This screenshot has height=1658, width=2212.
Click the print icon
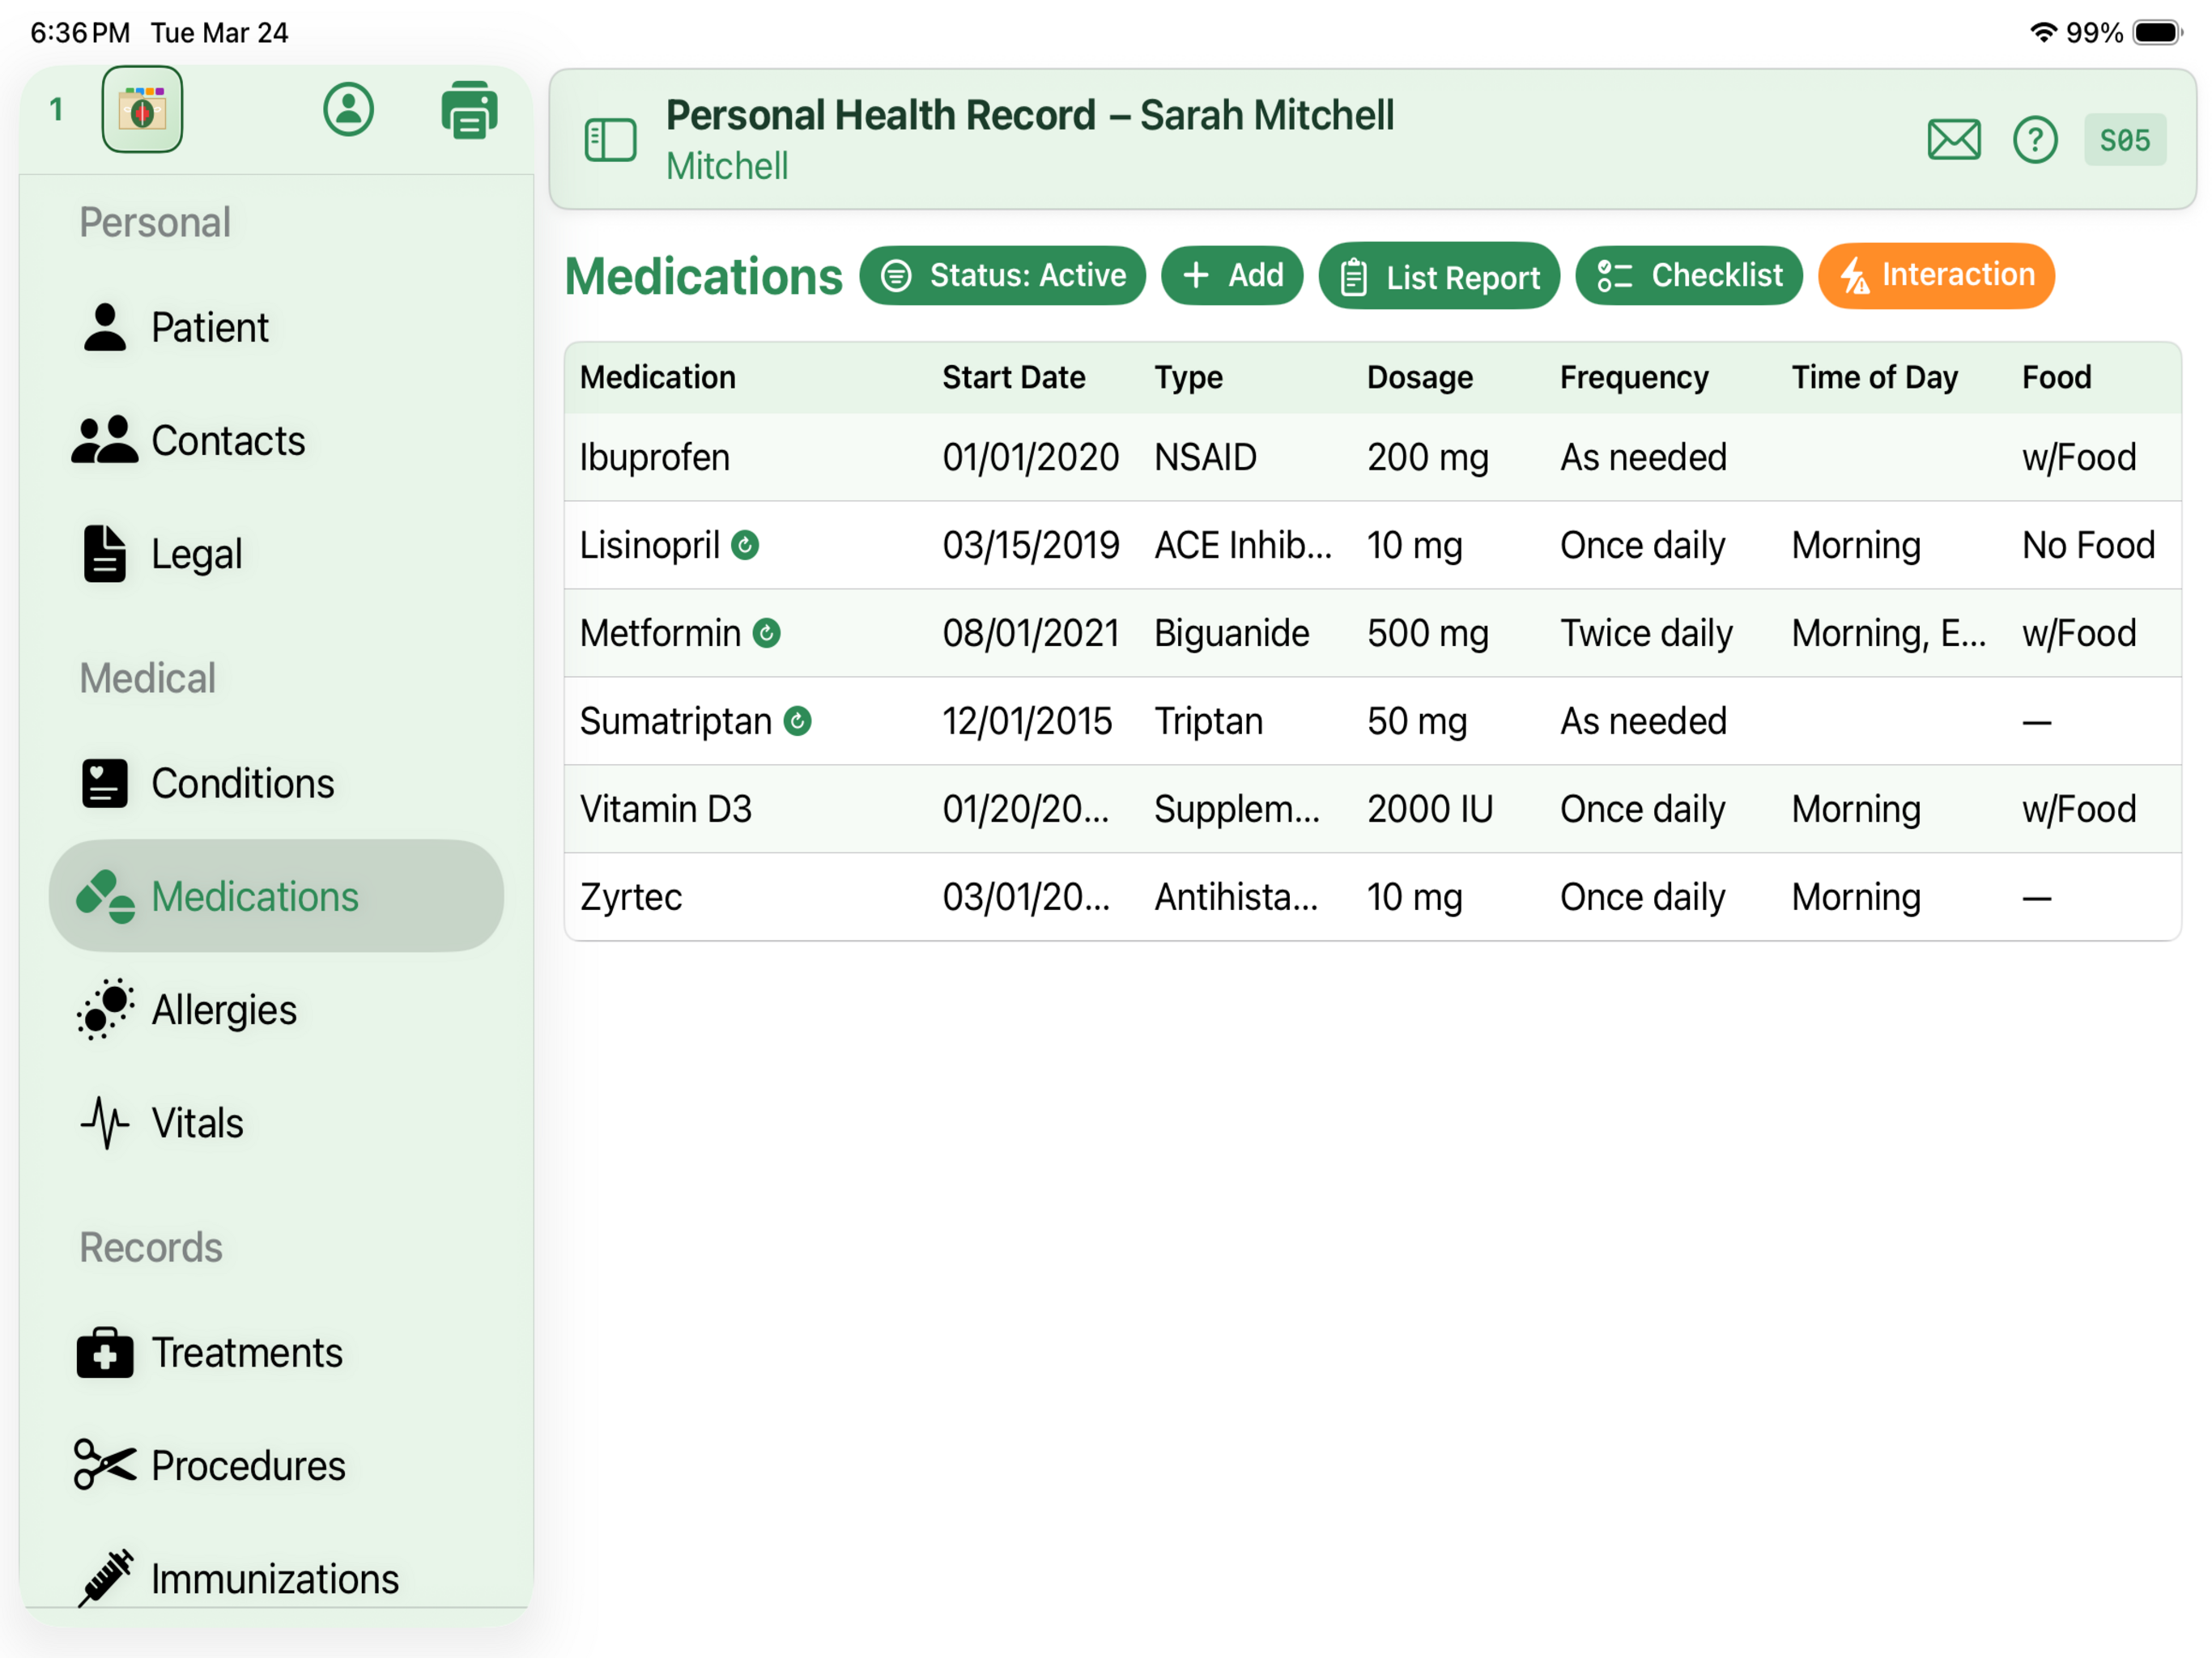click(469, 110)
